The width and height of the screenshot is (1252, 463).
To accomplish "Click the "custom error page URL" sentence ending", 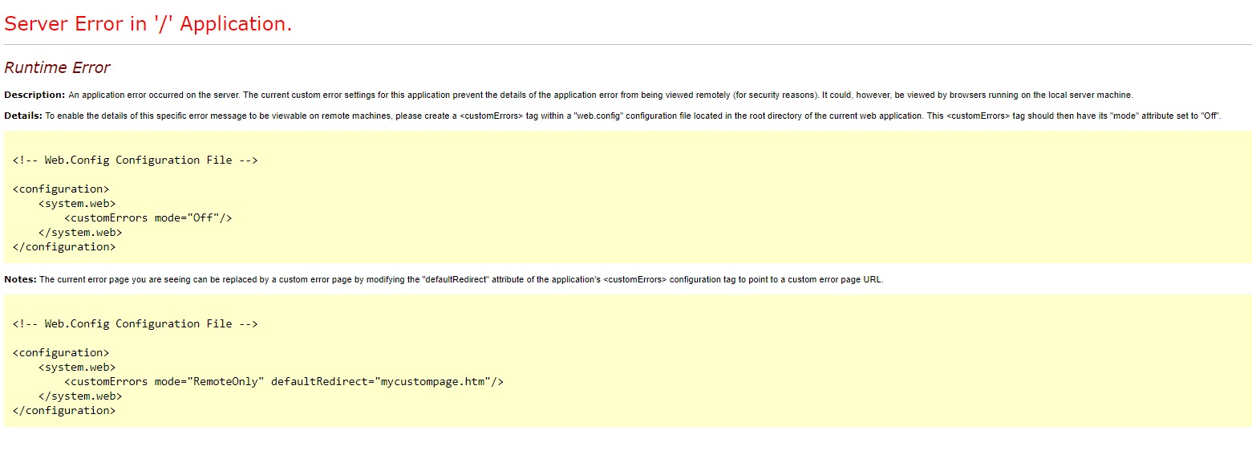I will tap(833, 279).
